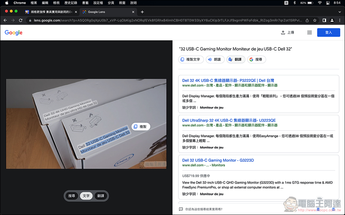Open the 設定檔 menu
The image size is (345, 215).
[98, 3]
